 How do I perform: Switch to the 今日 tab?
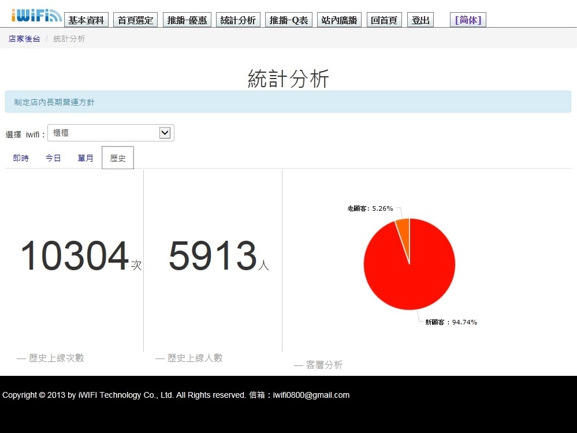[x=53, y=158]
